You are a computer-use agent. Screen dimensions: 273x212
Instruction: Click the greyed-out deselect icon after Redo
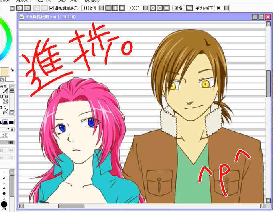coord(37,8)
